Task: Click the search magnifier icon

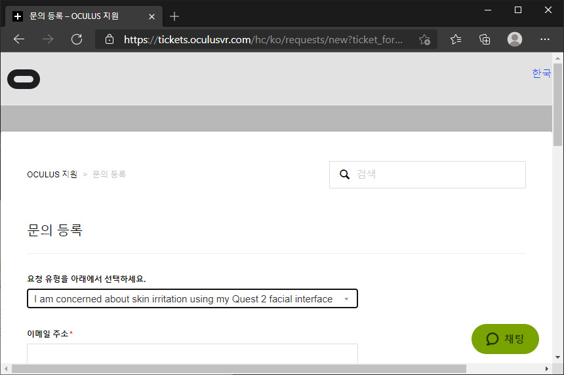Action: pos(344,174)
